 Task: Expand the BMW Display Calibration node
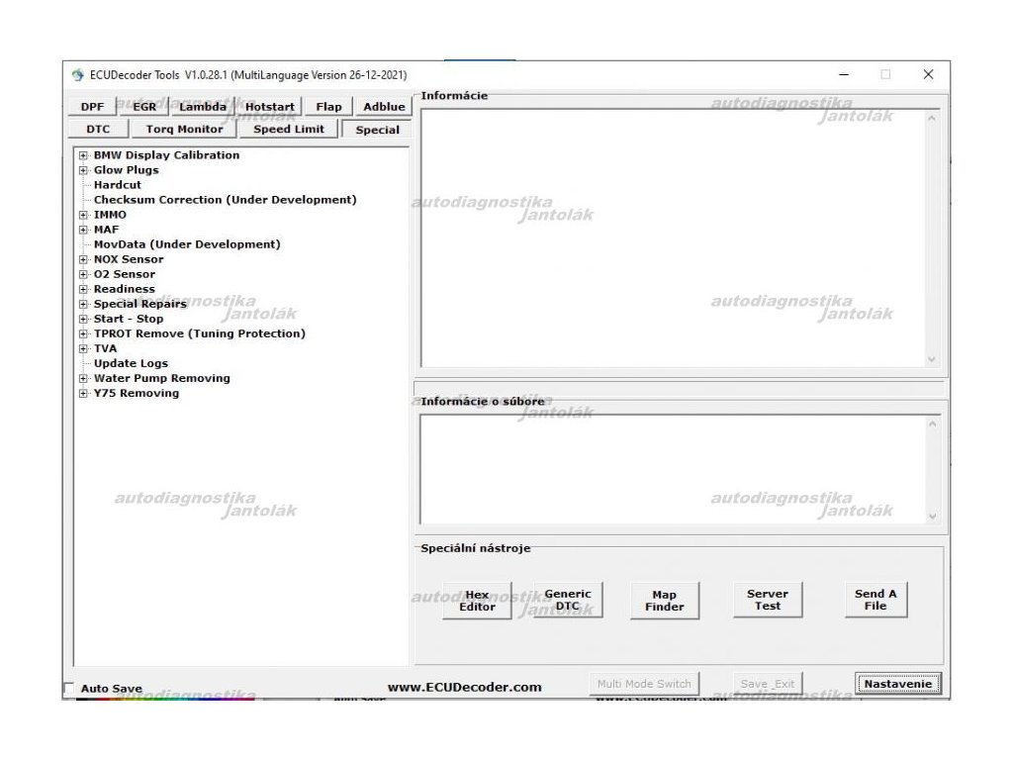pos(83,155)
